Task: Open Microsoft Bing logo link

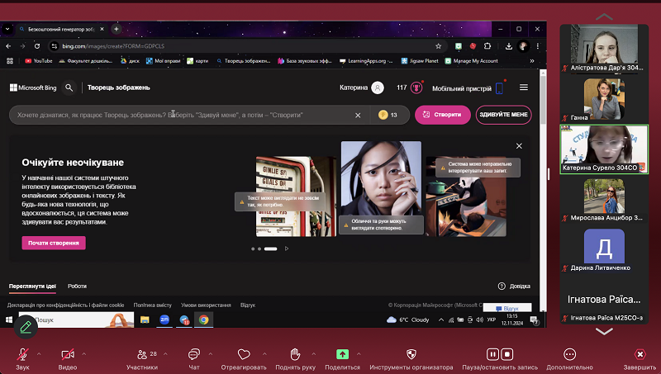Action: point(33,88)
